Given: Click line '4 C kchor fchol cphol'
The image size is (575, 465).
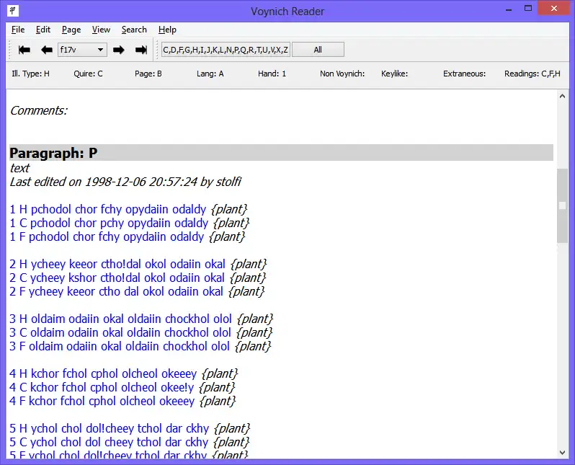Looking at the screenshot, I should click(122, 387).
